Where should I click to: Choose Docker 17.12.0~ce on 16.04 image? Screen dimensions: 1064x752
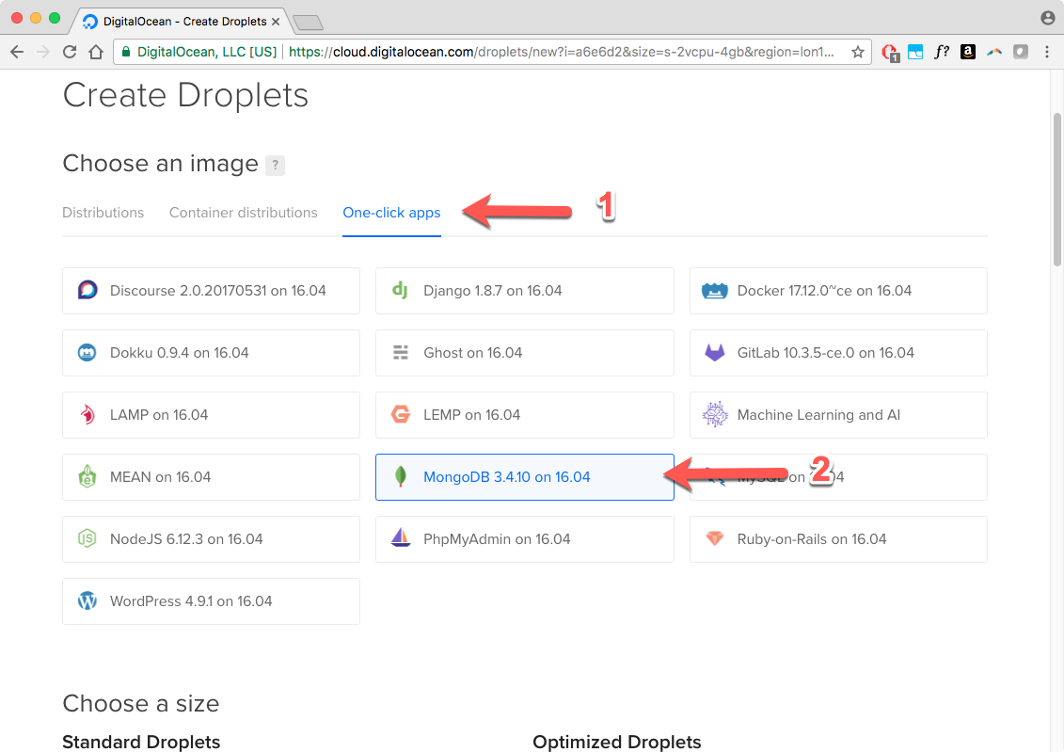(x=838, y=291)
